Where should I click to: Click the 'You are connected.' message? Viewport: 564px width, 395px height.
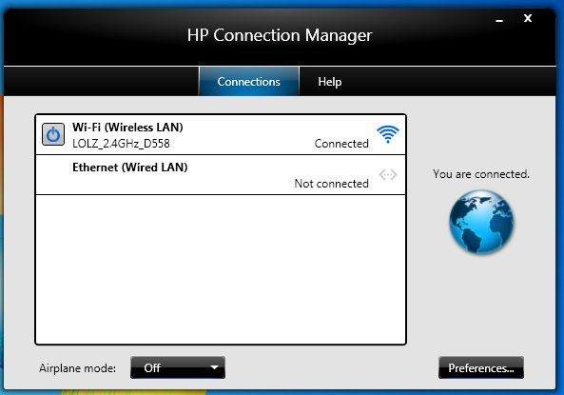click(x=481, y=174)
